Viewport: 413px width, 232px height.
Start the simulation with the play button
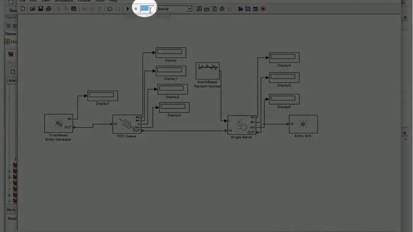click(x=128, y=9)
